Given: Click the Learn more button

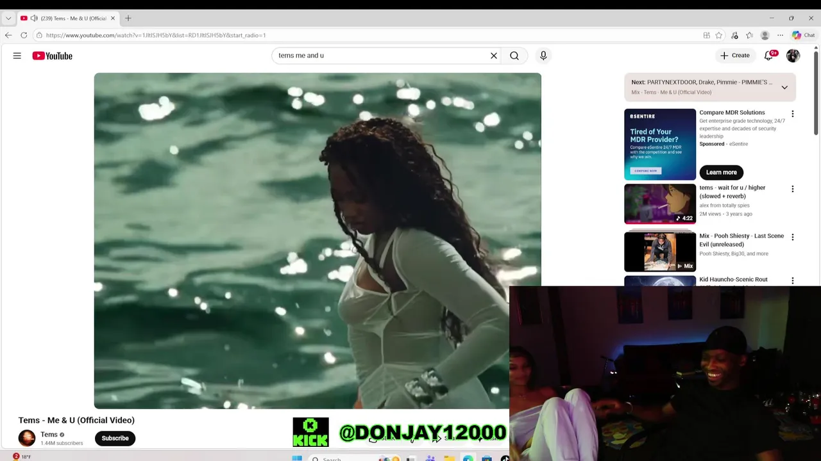Looking at the screenshot, I should click(x=722, y=172).
